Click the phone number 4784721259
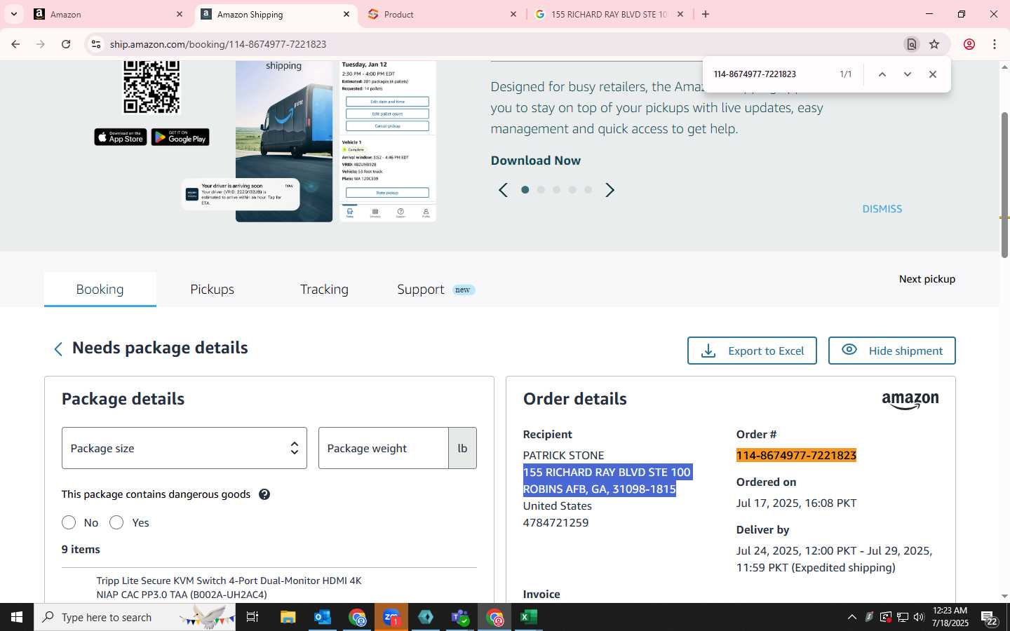Image resolution: width=1010 pixels, height=631 pixels. click(555, 523)
